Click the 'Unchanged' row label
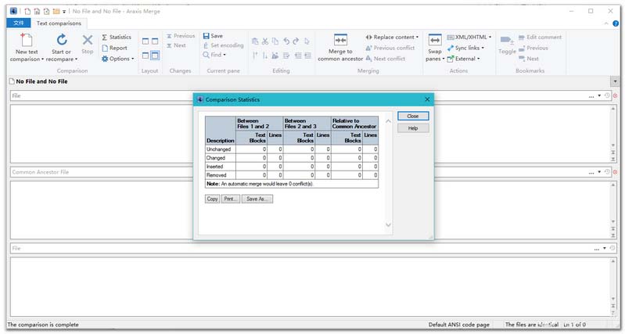Screen dimensions: 625x334 click(218, 149)
